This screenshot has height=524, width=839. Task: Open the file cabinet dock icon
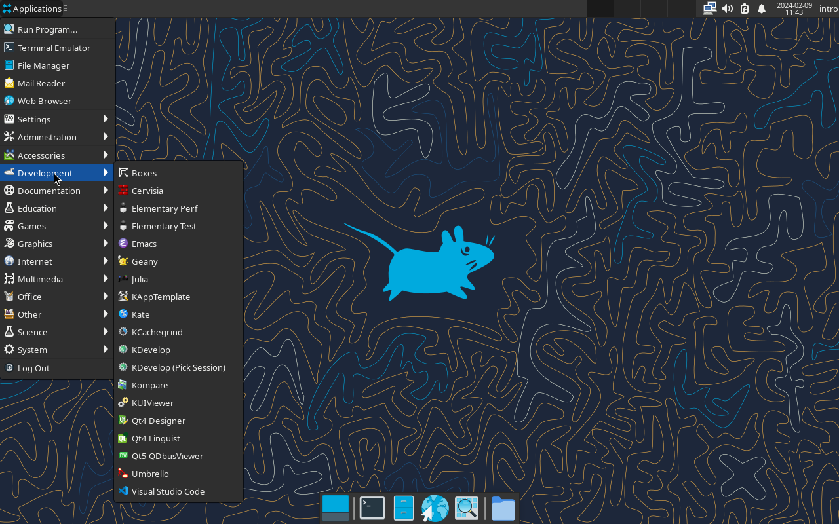click(x=404, y=508)
